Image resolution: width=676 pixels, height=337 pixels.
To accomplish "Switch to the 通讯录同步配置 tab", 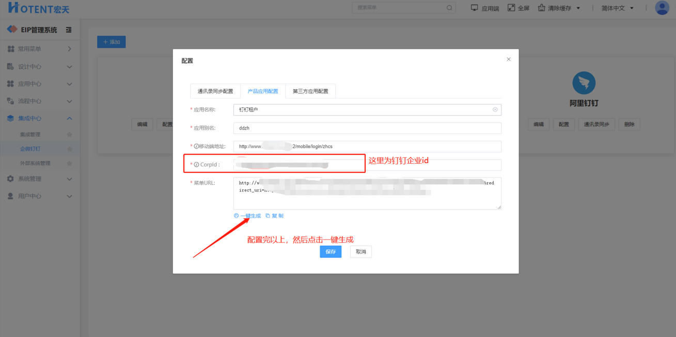I will pos(215,91).
